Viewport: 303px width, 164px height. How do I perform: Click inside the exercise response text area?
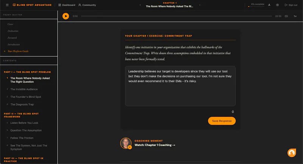click(180, 86)
